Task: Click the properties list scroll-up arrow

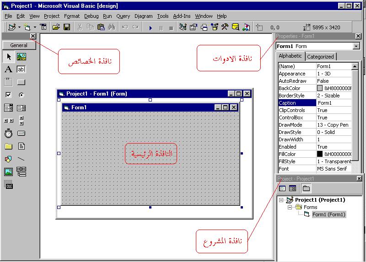Action: pyautogui.click(x=355, y=66)
